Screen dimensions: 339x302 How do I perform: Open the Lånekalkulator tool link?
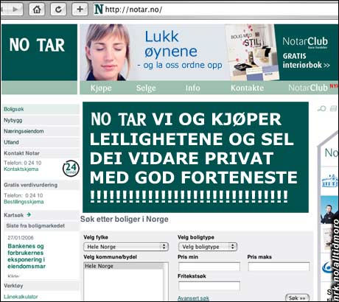click(x=21, y=297)
